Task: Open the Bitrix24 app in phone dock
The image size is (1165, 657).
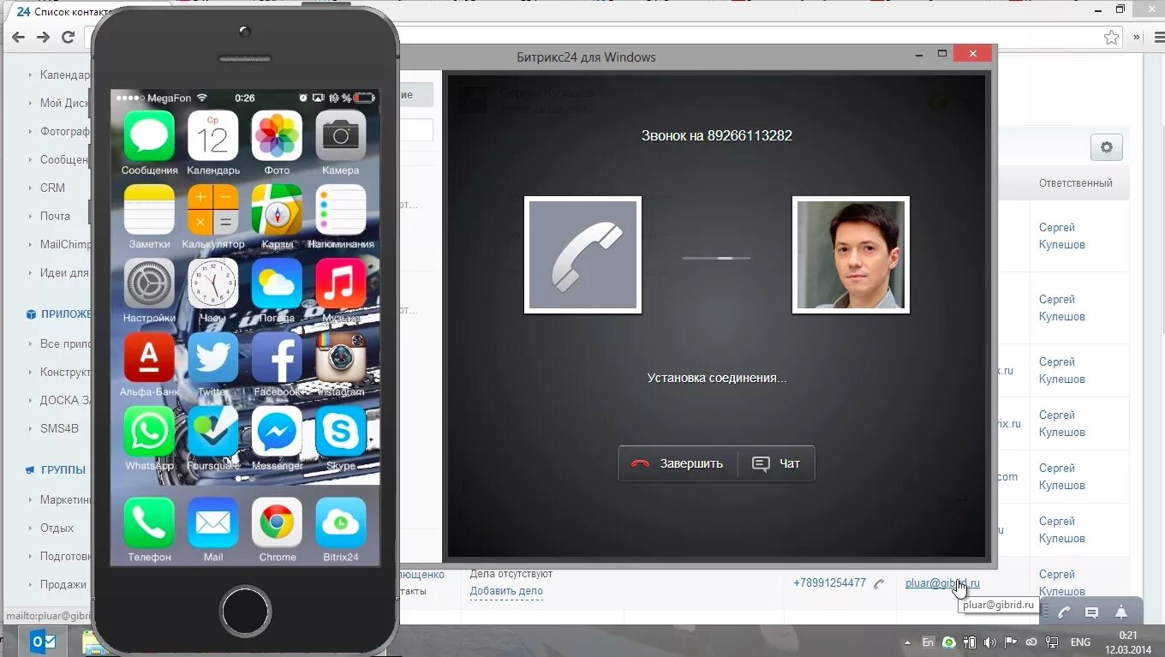Action: 340,523
